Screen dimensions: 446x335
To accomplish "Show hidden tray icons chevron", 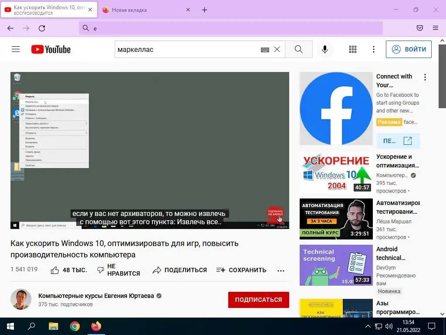I will 368,326.
